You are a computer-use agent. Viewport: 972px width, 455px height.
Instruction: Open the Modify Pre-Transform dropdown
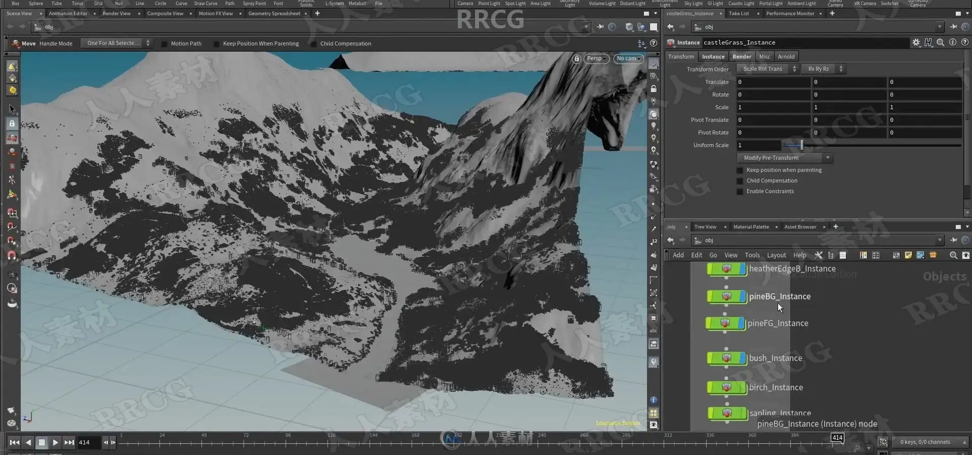point(785,158)
